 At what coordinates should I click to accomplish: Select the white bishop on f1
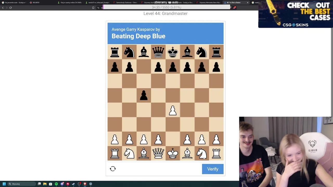click(x=187, y=153)
